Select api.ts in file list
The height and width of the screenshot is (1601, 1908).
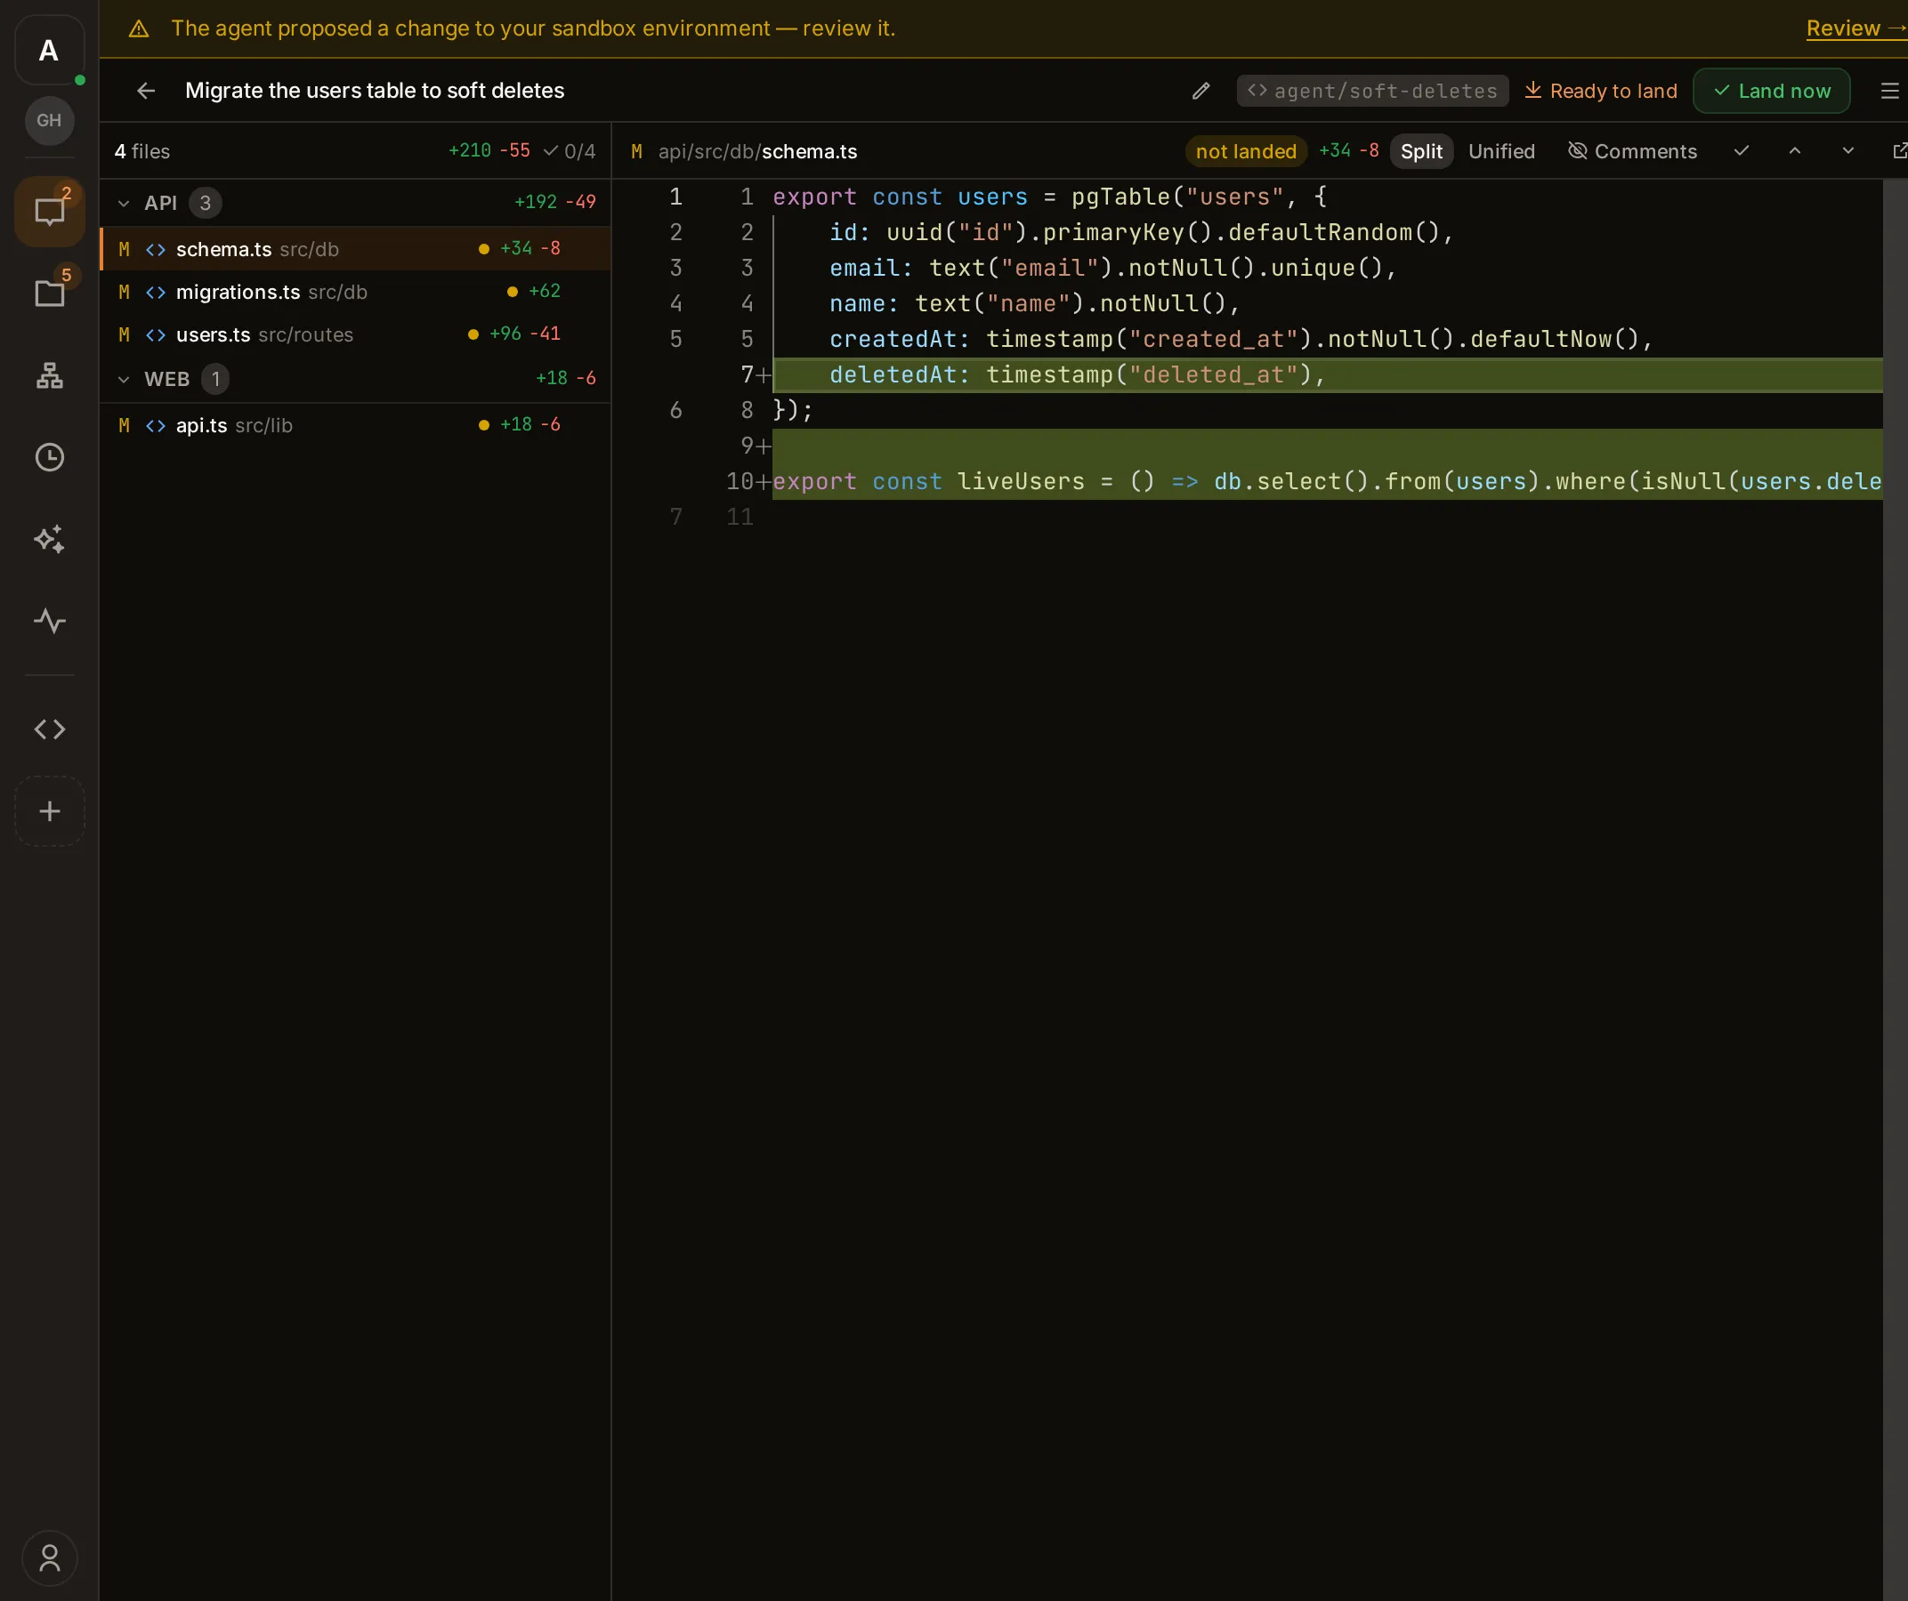coord(355,425)
